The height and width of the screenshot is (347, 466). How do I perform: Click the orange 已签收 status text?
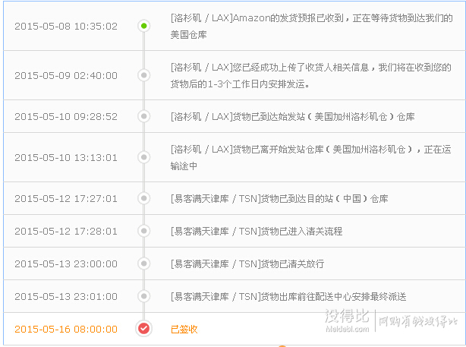[x=184, y=330]
